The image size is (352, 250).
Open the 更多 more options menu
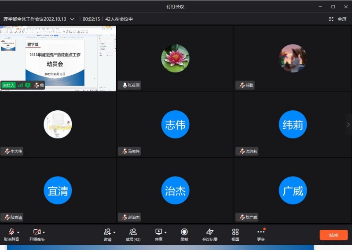click(x=261, y=234)
